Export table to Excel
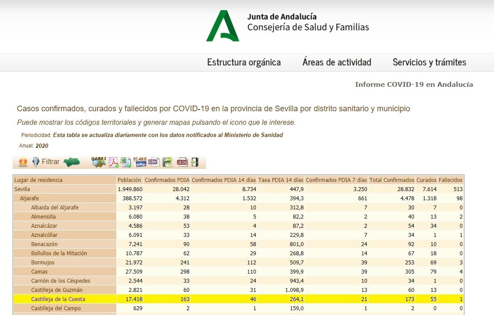Screen dimensions: 494x315 (x=126, y=162)
